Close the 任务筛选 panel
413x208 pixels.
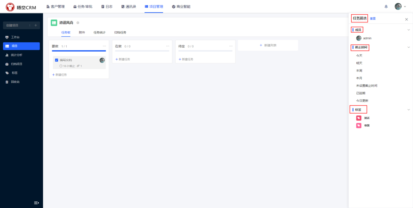[x=407, y=19]
